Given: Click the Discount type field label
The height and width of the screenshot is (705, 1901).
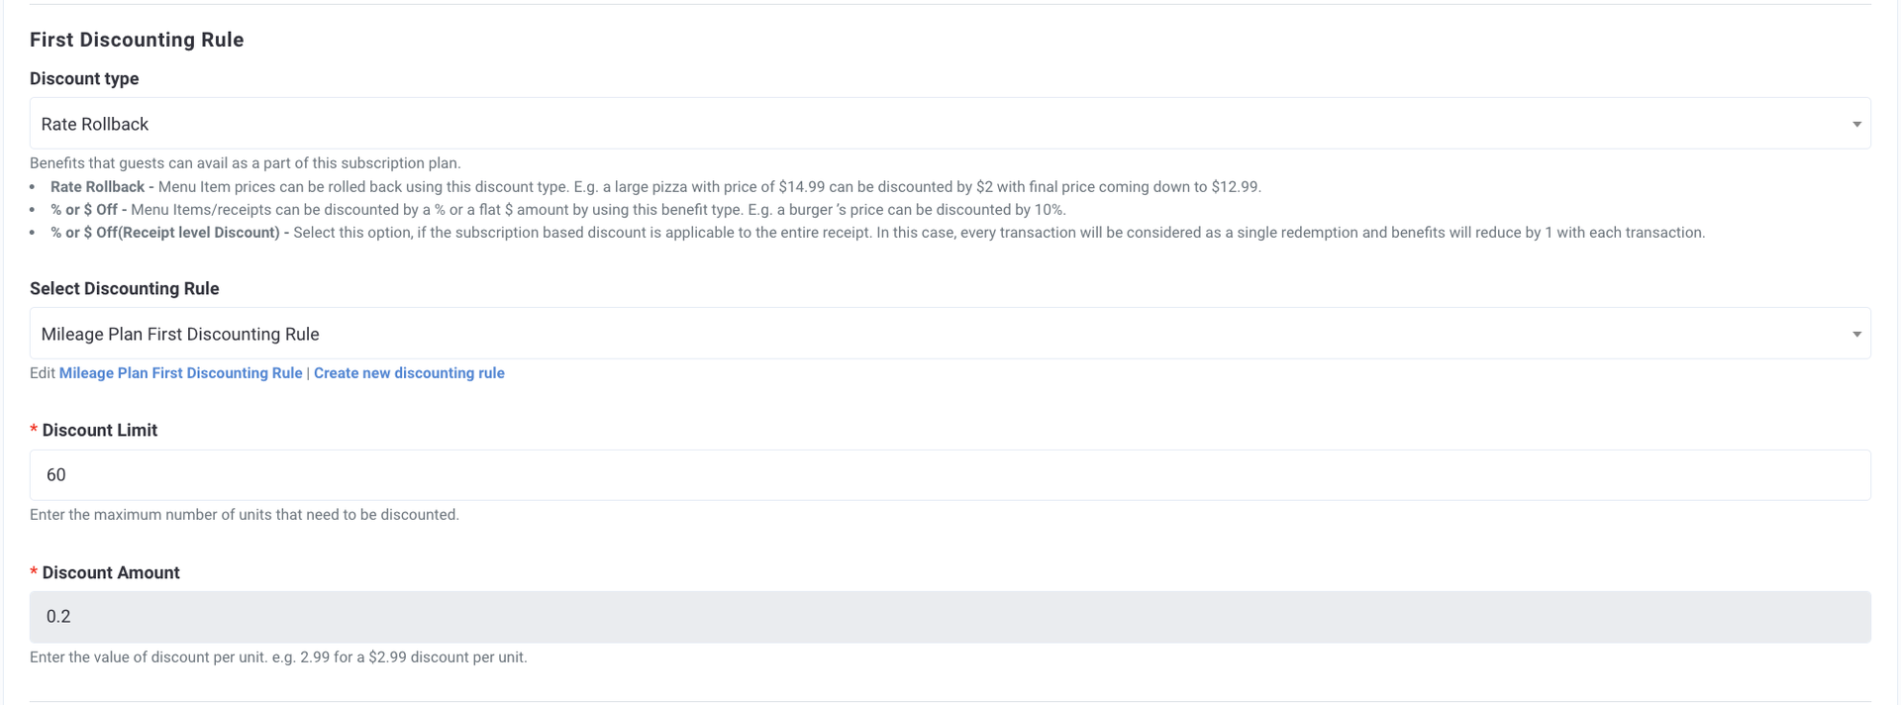Looking at the screenshot, I should (84, 78).
